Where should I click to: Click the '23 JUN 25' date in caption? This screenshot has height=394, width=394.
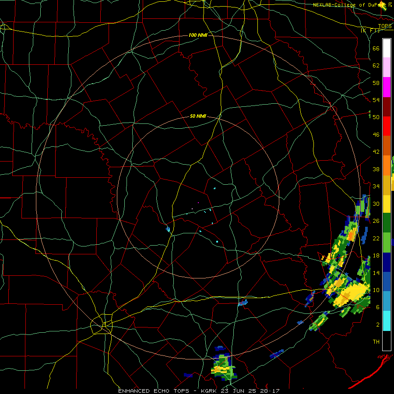pos(240,391)
